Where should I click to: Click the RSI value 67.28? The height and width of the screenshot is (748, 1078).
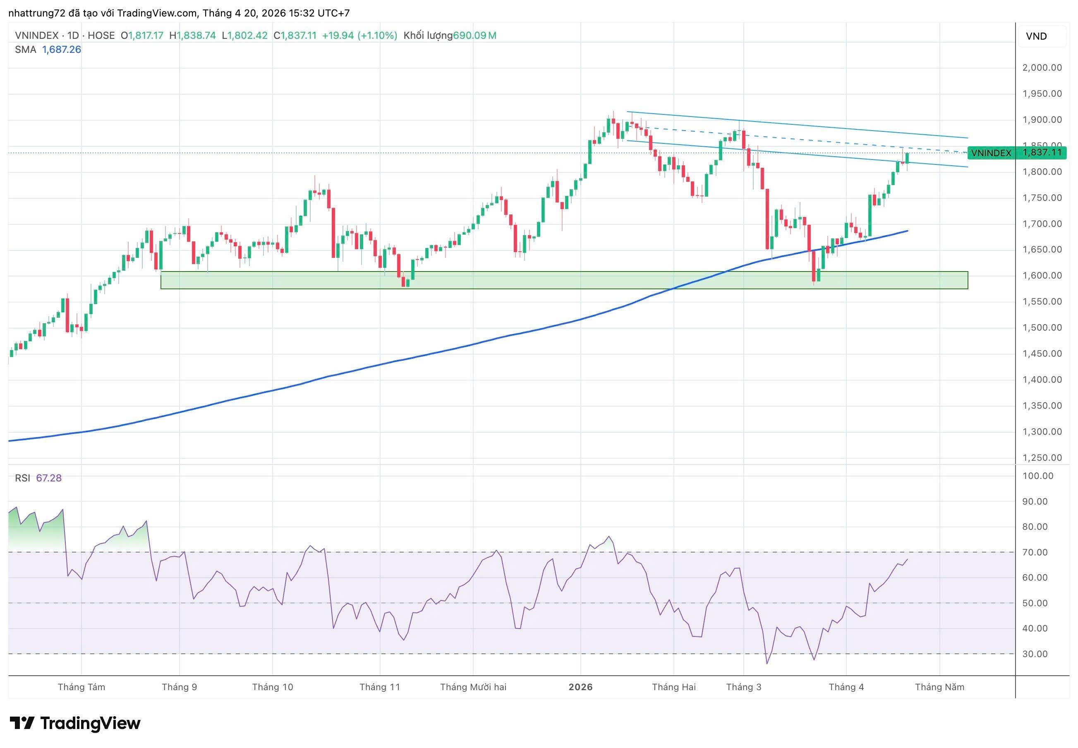[49, 478]
